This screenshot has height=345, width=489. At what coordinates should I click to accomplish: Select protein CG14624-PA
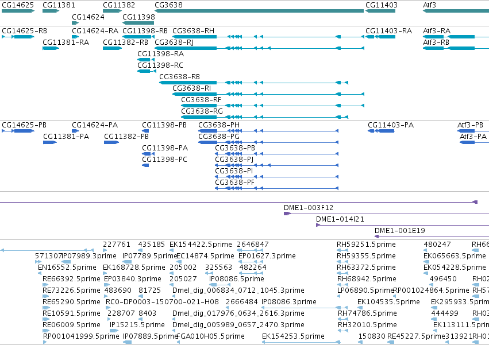point(75,131)
